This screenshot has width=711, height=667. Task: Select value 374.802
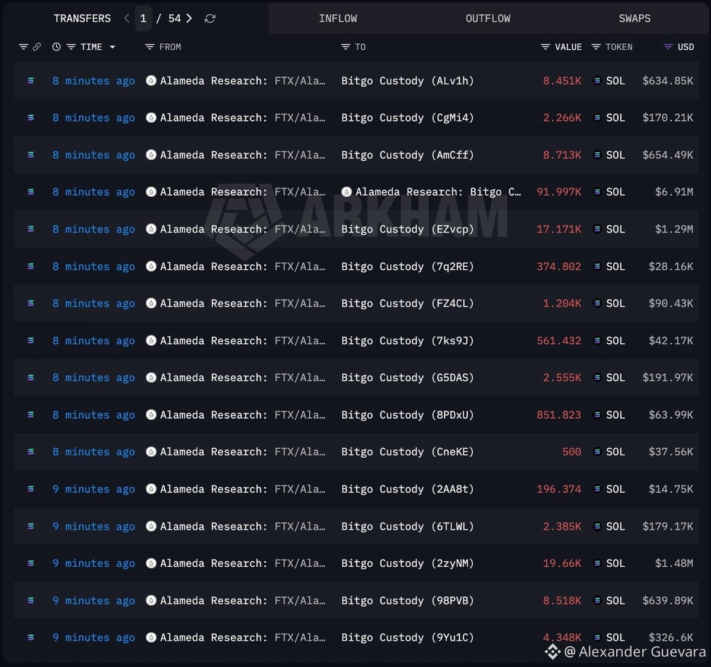pyautogui.click(x=559, y=266)
